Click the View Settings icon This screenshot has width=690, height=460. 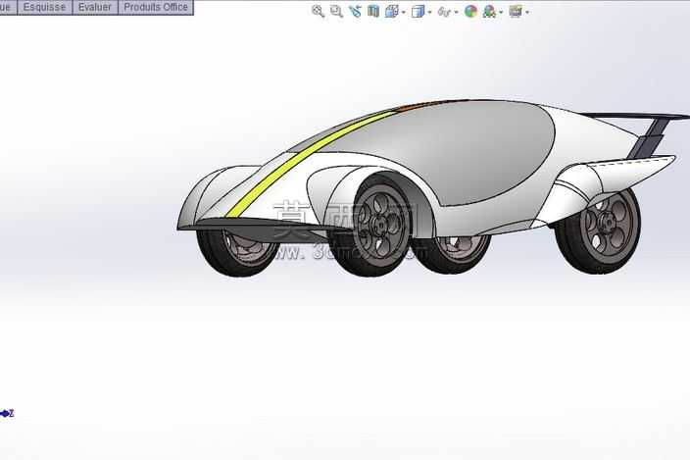pos(516,12)
